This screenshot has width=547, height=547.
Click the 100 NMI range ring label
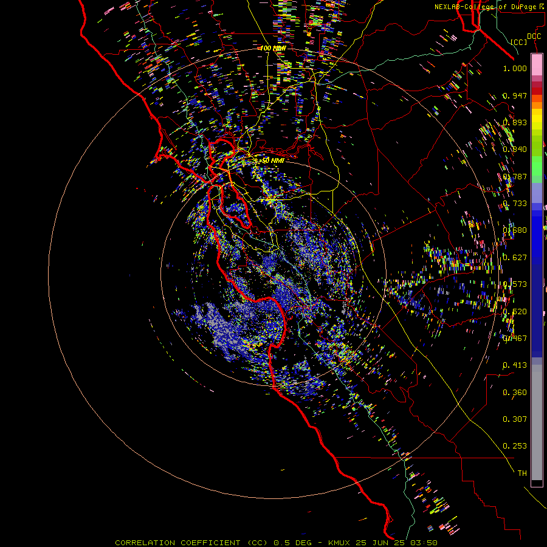[273, 48]
